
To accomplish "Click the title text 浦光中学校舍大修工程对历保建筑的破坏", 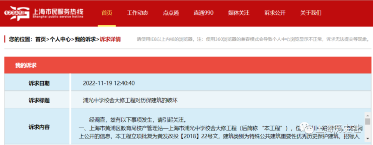I will 130,100.
